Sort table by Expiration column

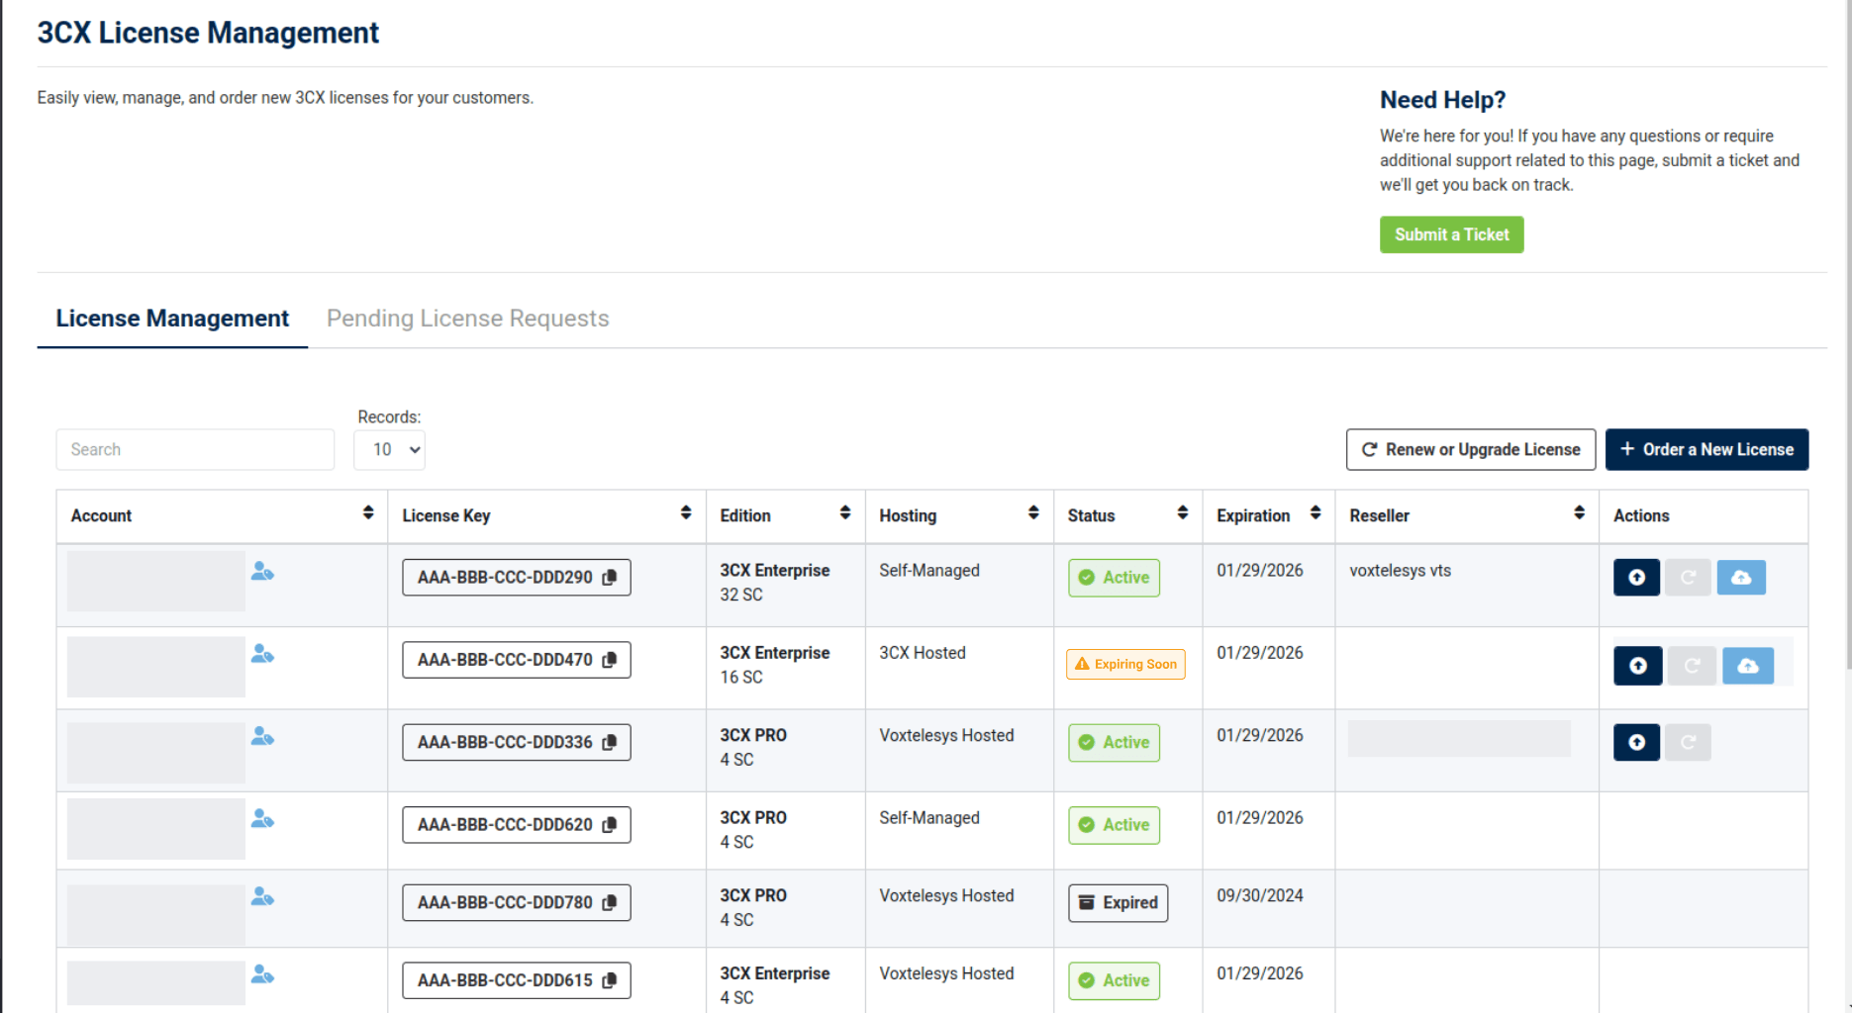(1316, 512)
